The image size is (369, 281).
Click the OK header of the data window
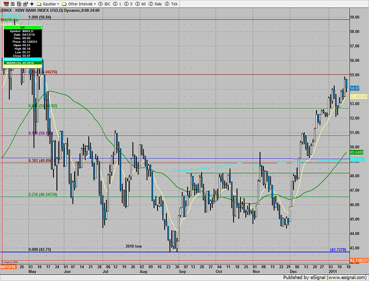tap(23, 28)
